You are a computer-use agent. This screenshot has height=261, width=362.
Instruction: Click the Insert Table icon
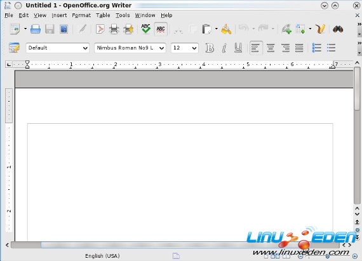click(x=300, y=29)
